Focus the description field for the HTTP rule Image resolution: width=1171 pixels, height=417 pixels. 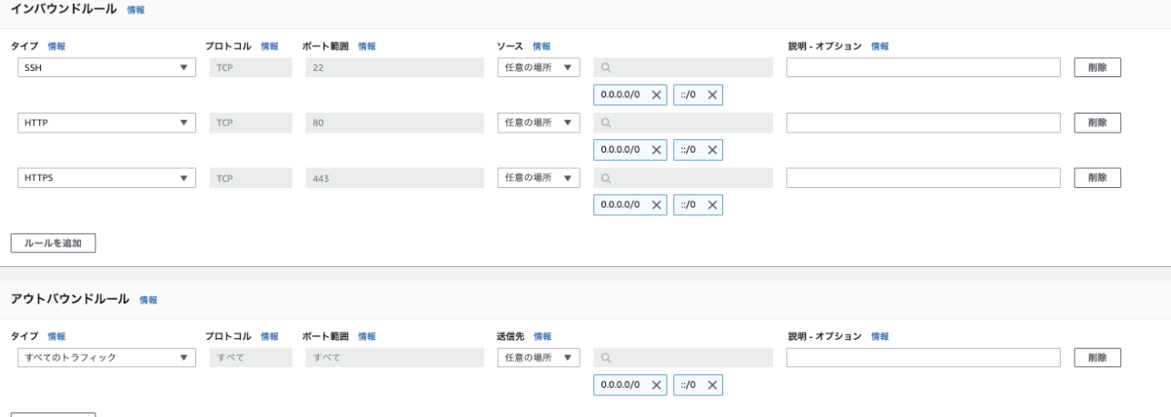(923, 123)
